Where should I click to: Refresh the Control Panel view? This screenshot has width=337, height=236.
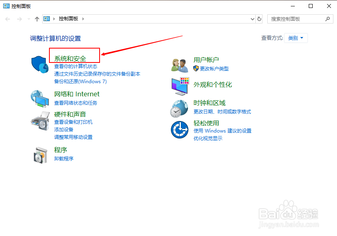259,19
